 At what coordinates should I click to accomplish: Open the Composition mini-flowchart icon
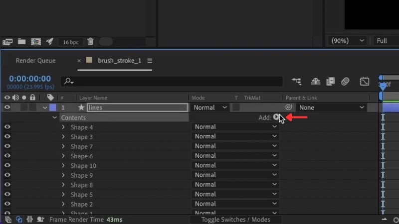(297, 81)
